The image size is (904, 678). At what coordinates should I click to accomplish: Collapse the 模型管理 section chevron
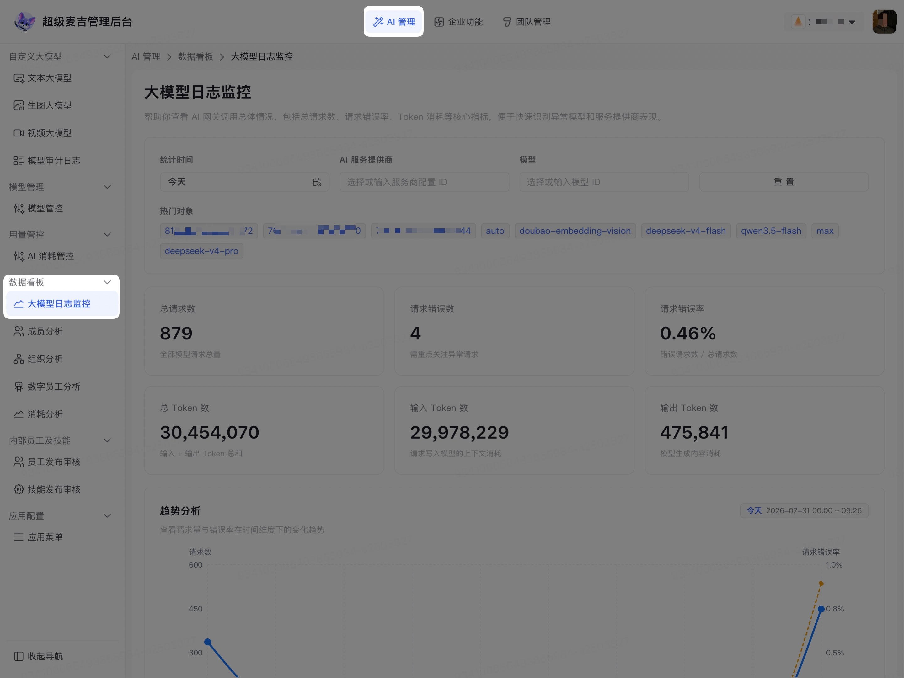(108, 187)
